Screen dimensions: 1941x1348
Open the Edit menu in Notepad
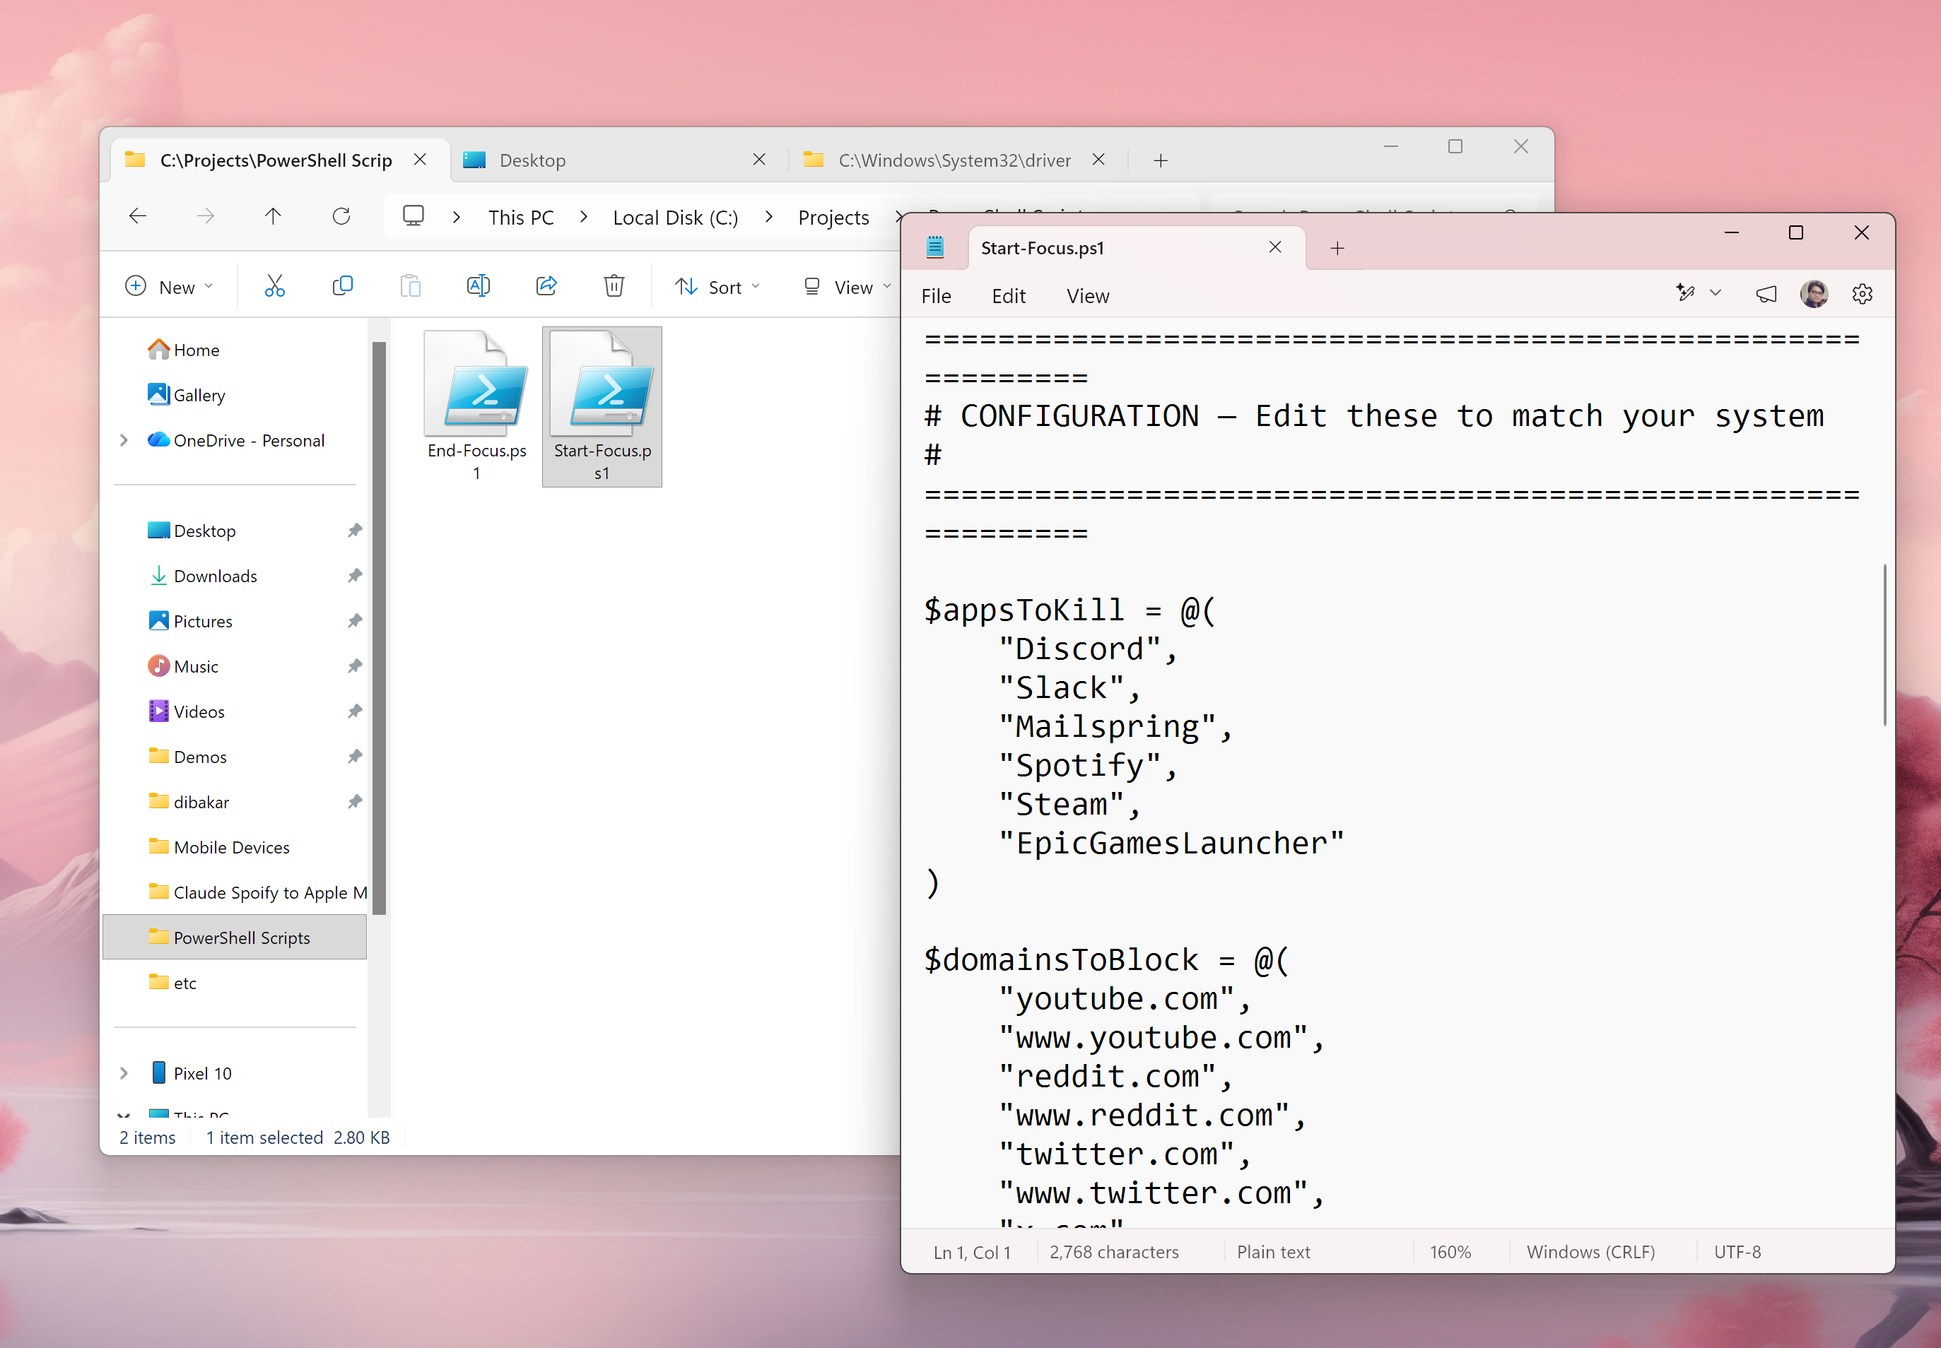click(1008, 297)
